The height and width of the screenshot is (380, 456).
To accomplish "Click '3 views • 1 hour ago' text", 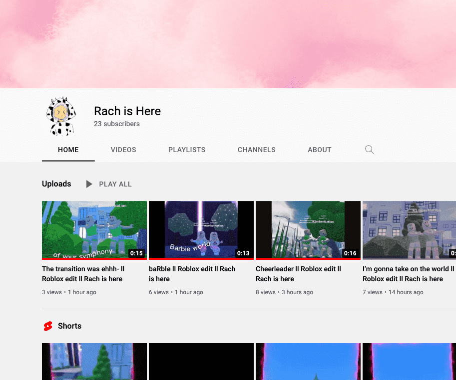I will click(x=69, y=292).
